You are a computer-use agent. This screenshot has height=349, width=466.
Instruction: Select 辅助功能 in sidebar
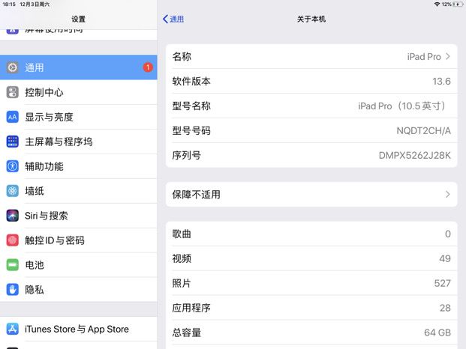(79, 166)
